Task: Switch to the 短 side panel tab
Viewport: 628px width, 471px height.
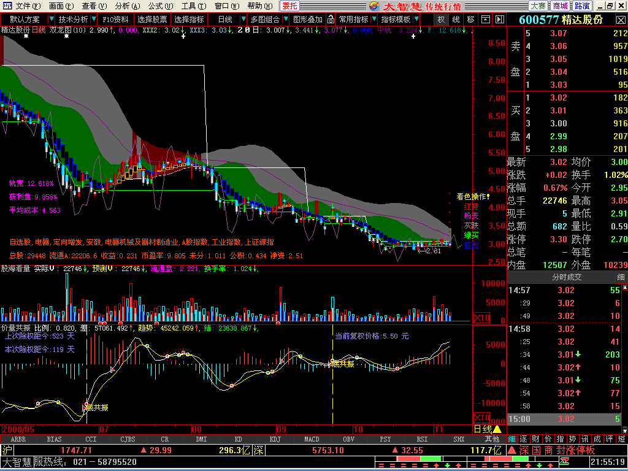Action: click(x=622, y=439)
